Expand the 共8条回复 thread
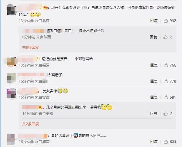182x147 pixels. pos(31,47)
